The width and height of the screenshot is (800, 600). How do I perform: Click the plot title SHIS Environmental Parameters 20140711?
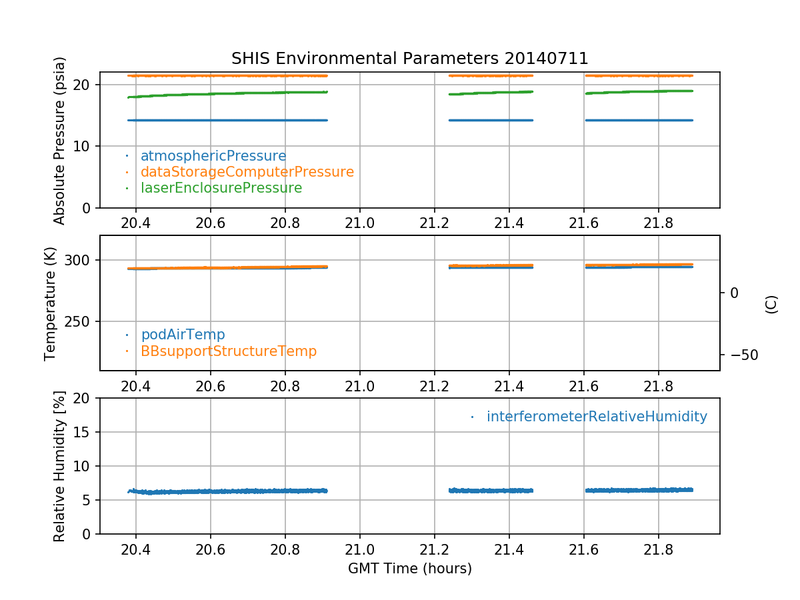(x=409, y=59)
